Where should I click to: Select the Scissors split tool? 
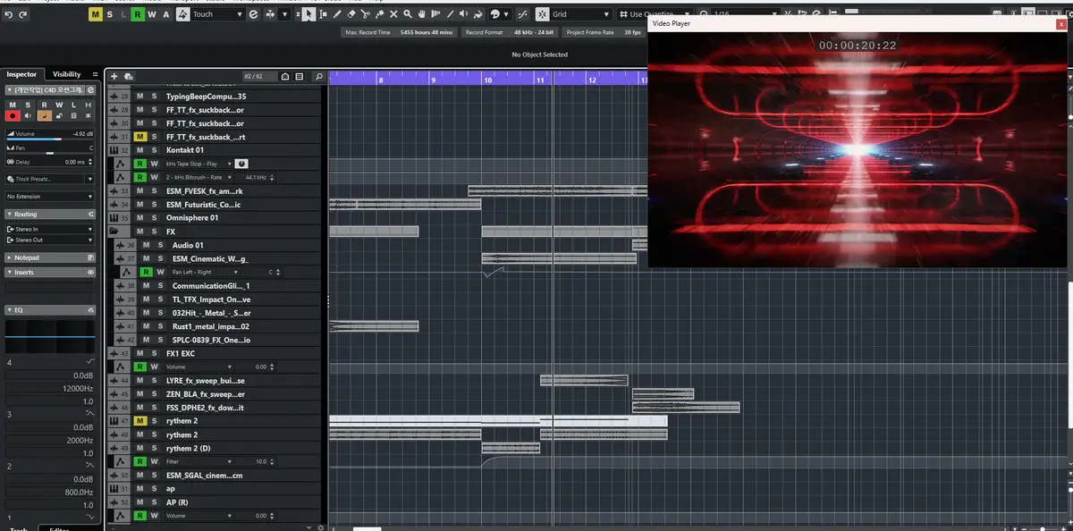[x=365, y=14]
